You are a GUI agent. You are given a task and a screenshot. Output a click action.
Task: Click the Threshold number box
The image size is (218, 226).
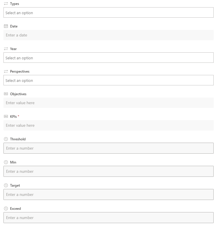point(108,148)
